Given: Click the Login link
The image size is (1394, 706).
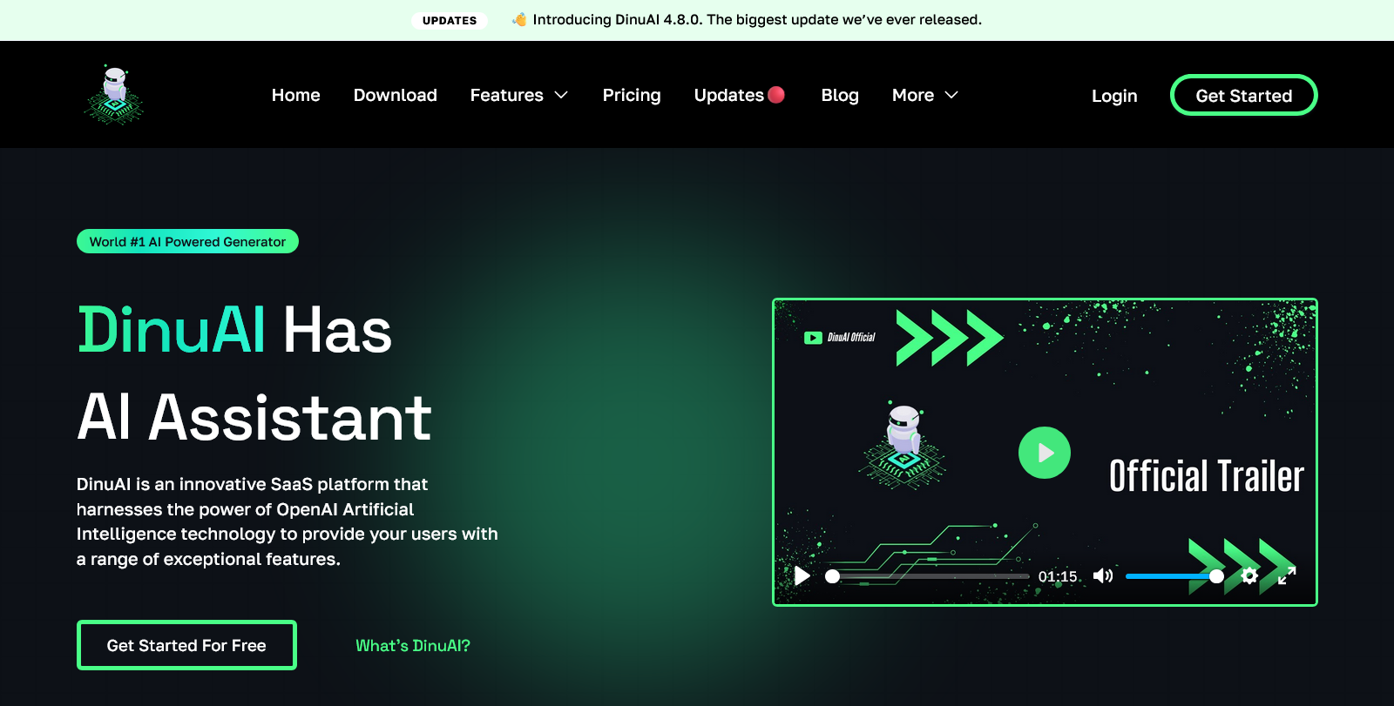Looking at the screenshot, I should point(1114,96).
